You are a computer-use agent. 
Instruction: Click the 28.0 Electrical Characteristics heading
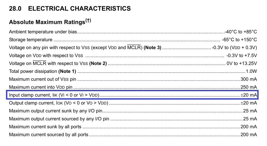pos(70,8)
